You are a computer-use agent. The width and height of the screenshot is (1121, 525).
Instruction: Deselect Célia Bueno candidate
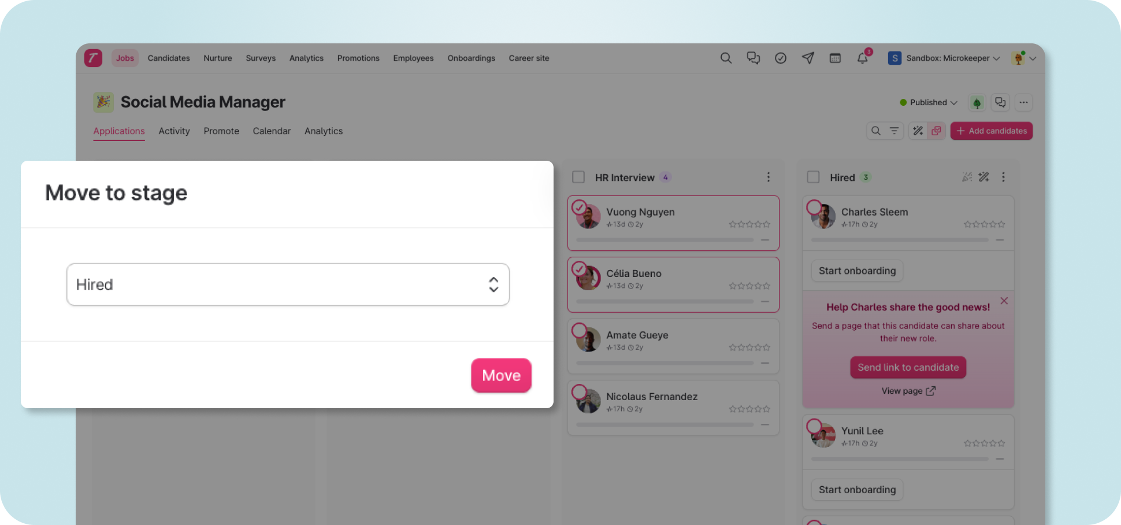579,269
